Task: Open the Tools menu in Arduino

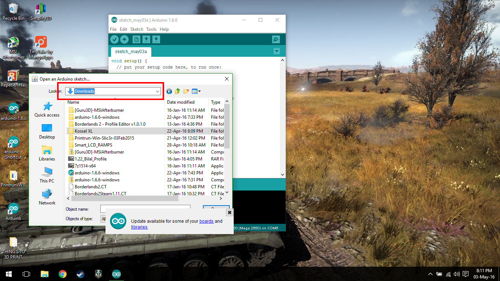Action: click(x=151, y=29)
